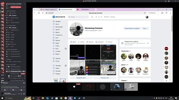Go back in the browser
This screenshot has width=179, height=100.
click(35, 13)
